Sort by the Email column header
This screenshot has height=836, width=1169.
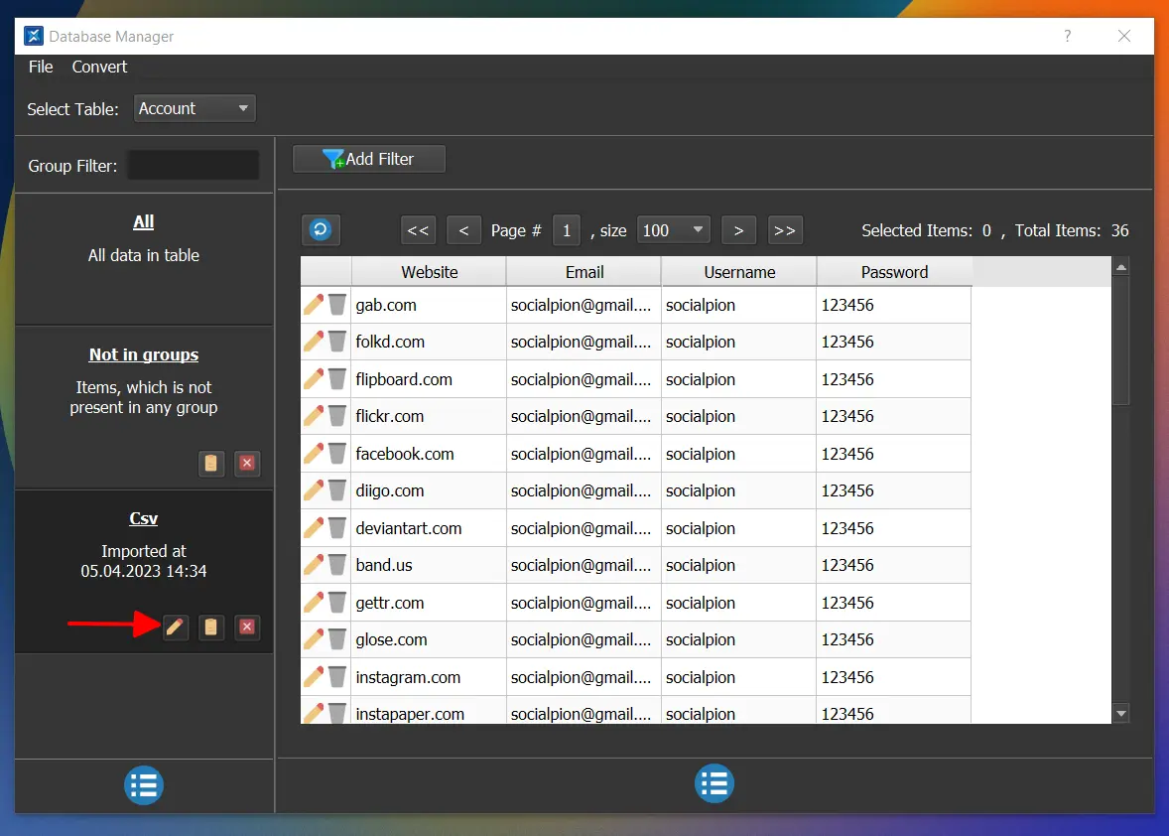pos(584,272)
